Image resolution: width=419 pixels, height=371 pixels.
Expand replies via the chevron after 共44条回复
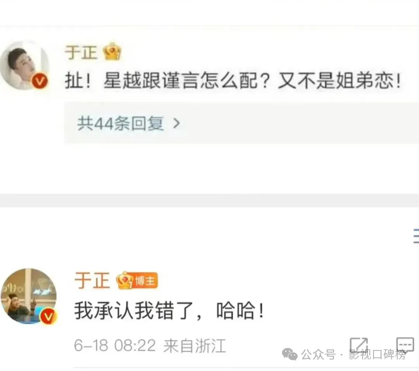tap(177, 123)
